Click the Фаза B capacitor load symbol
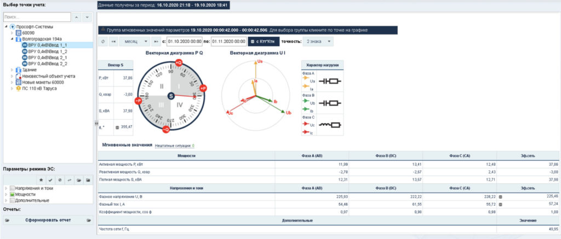The width and height of the screenshot is (561, 239). [x=329, y=103]
